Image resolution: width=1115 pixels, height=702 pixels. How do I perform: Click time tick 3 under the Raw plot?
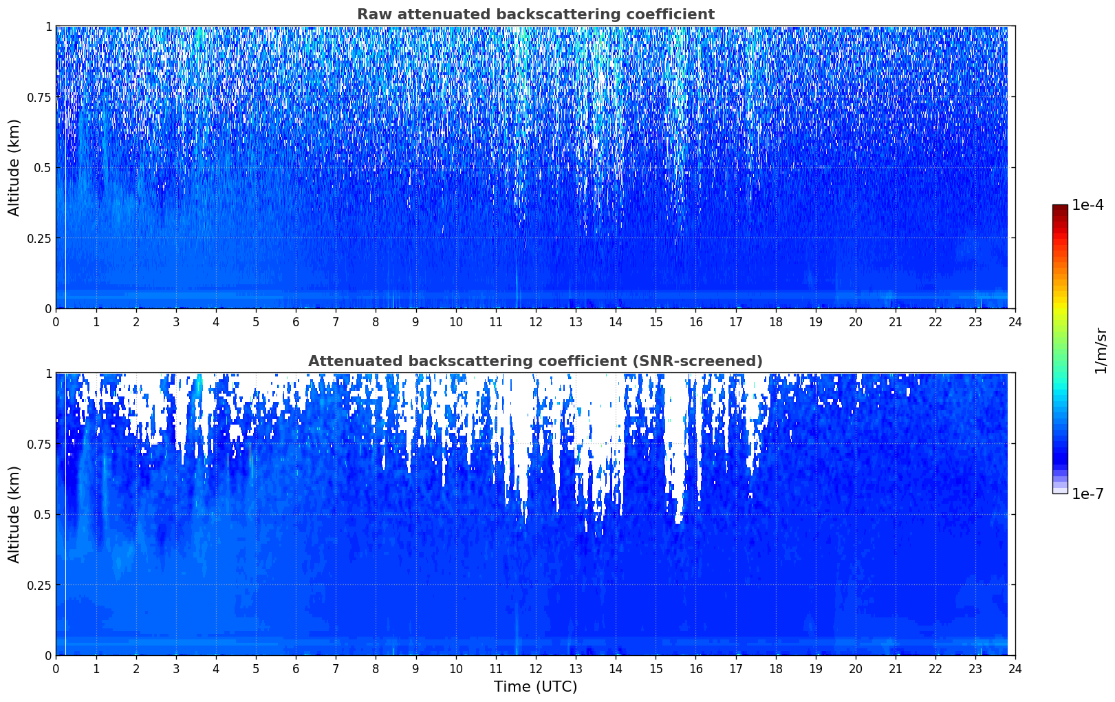(176, 321)
